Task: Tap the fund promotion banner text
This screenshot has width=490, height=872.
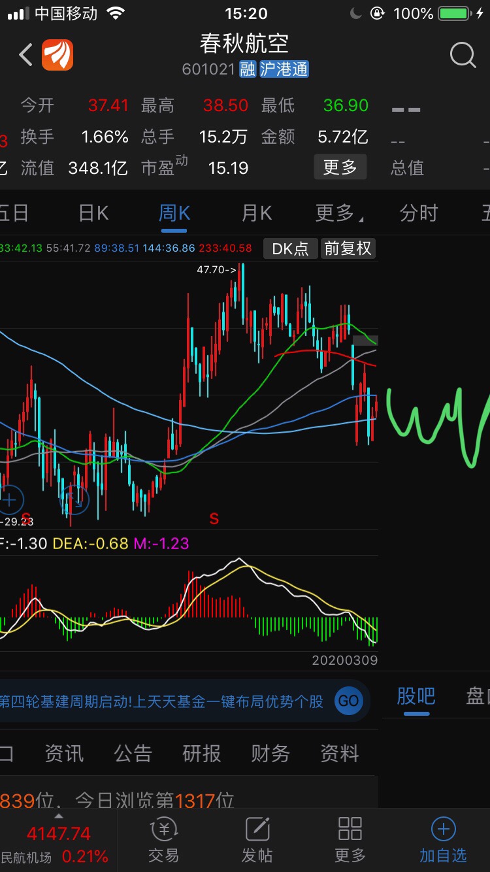Action: (x=162, y=701)
